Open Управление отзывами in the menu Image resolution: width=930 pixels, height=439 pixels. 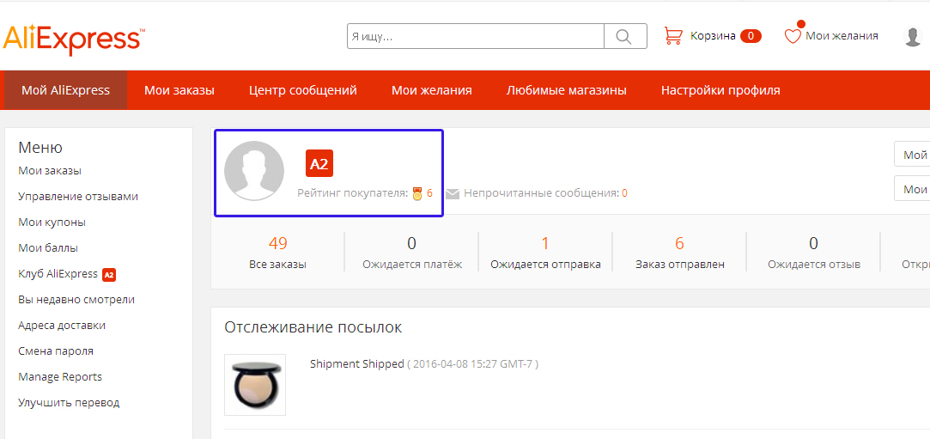click(78, 197)
